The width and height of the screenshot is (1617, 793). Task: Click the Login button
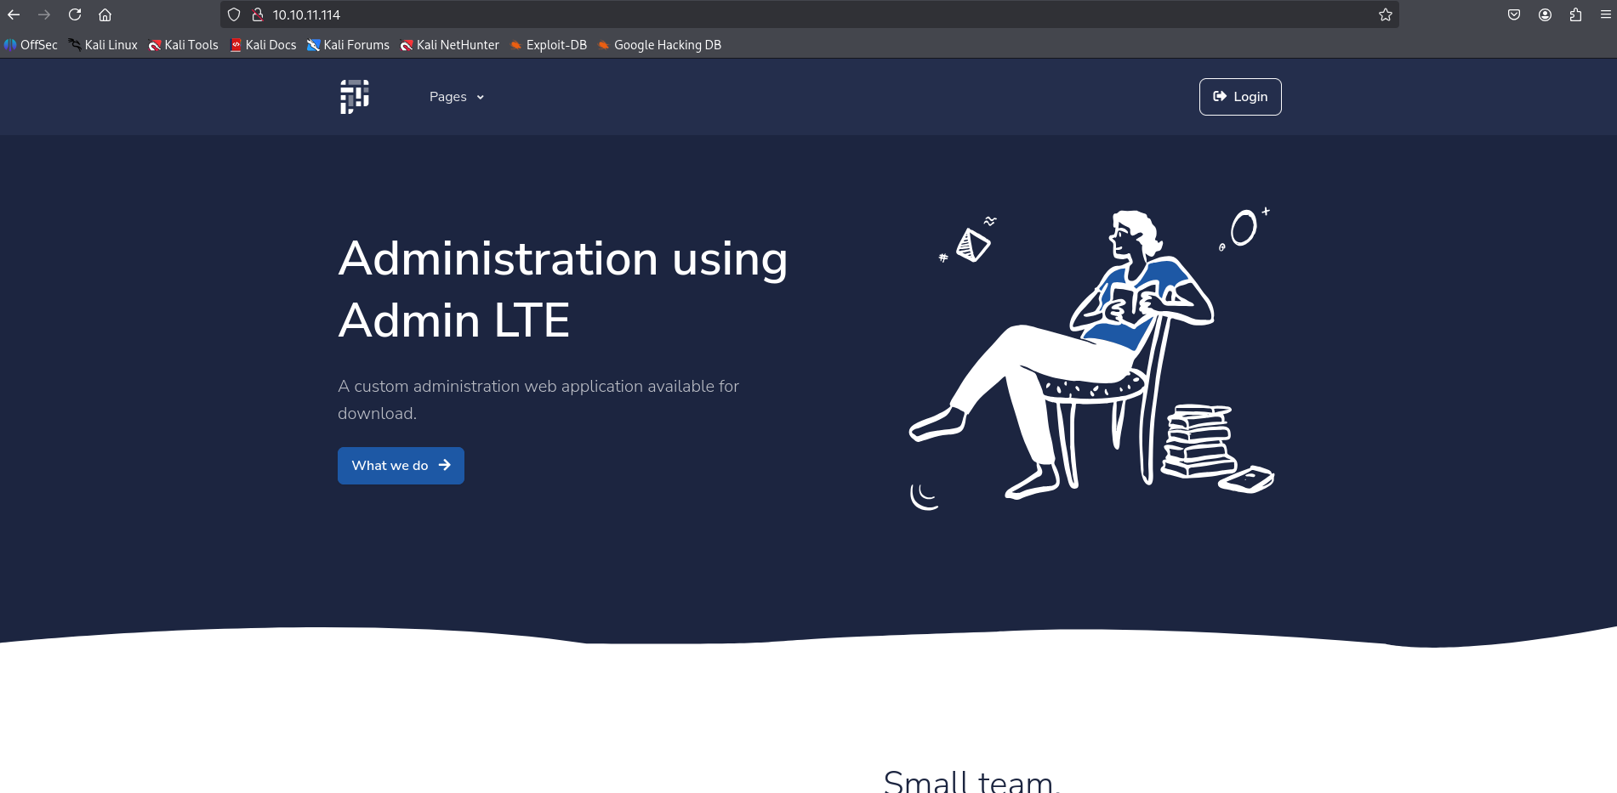pyautogui.click(x=1239, y=97)
